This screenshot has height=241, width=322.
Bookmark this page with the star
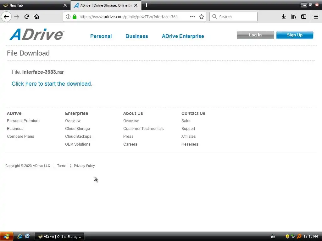click(202, 17)
